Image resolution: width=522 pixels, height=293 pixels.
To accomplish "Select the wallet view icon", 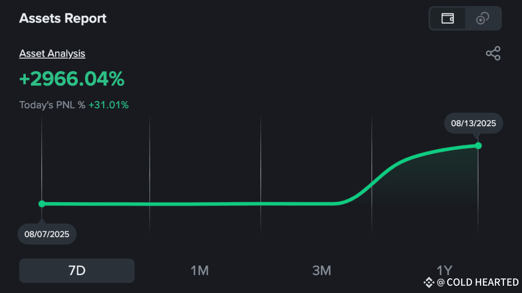I will point(447,18).
